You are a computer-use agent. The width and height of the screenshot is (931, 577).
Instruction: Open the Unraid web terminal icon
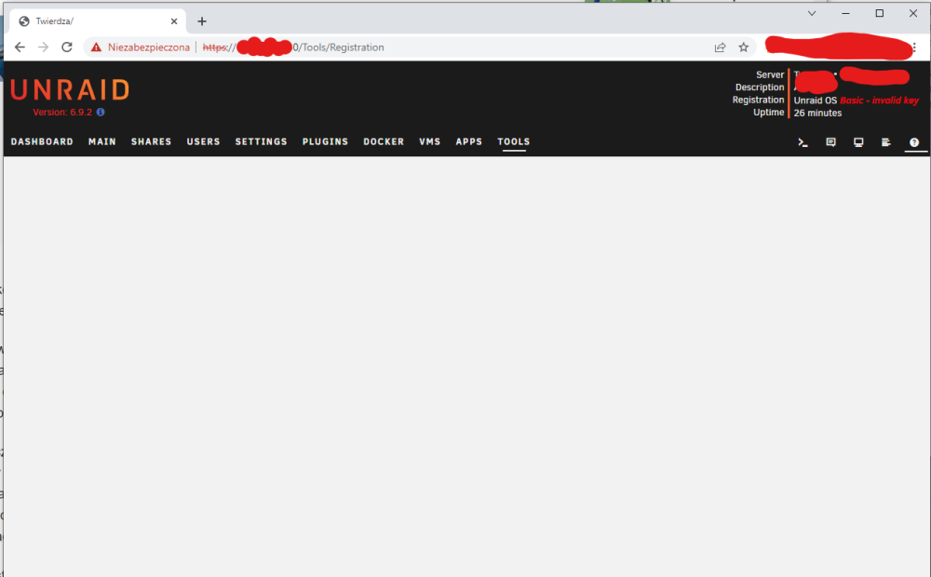tap(803, 142)
